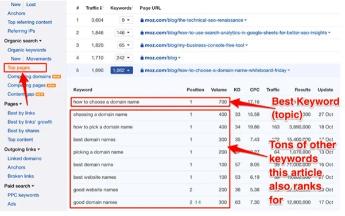
Task: Collapse the 1,062 keywords dropdown
Action: pos(122,70)
